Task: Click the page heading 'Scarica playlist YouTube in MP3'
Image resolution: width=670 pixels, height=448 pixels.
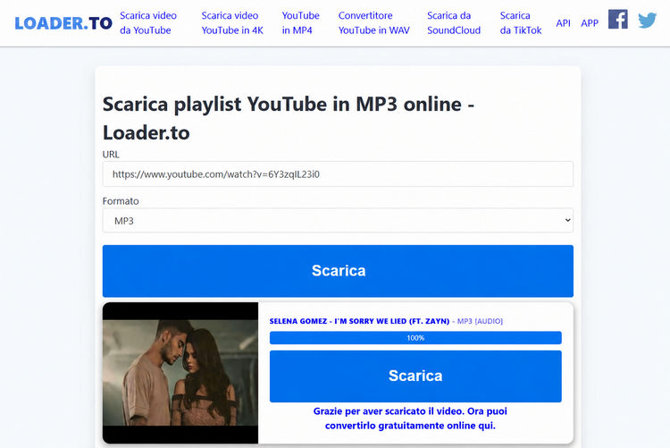Action: tap(289, 118)
